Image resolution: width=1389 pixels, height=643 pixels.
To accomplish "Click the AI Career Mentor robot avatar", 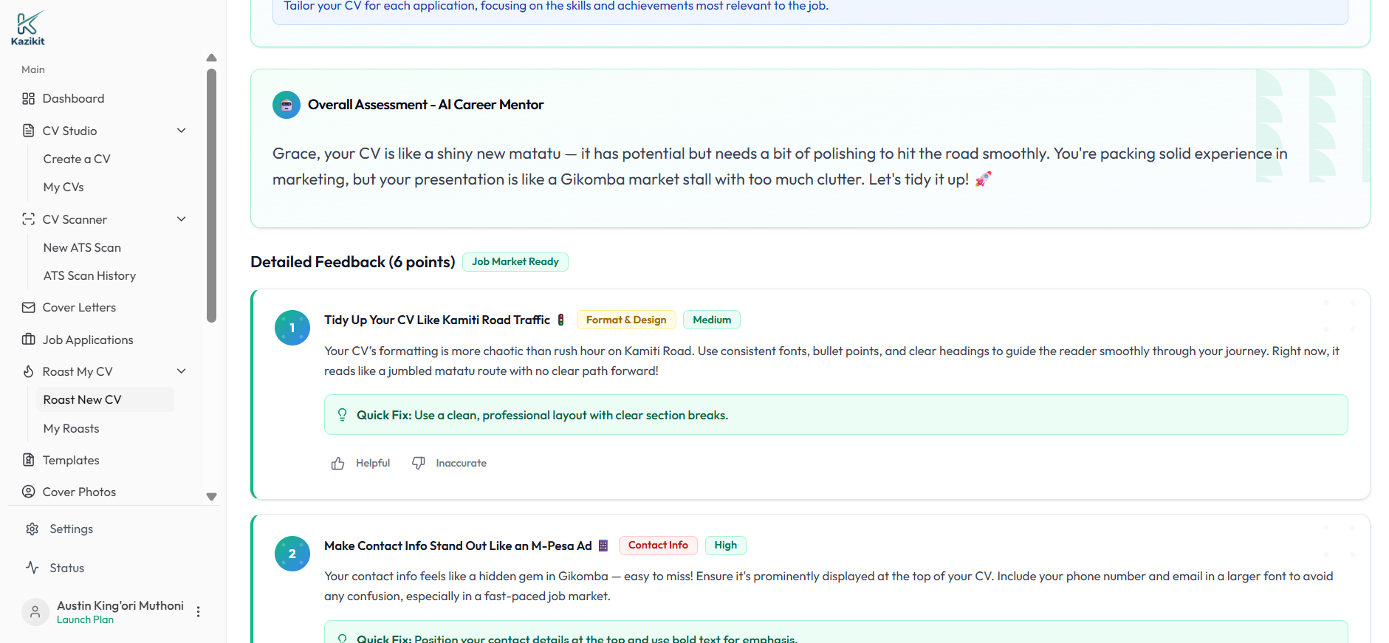I will [x=287, y=105].
